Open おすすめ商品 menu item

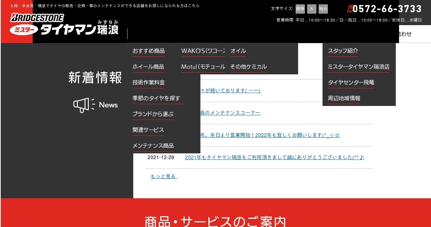pyautogui.click(x=149, y=51)
